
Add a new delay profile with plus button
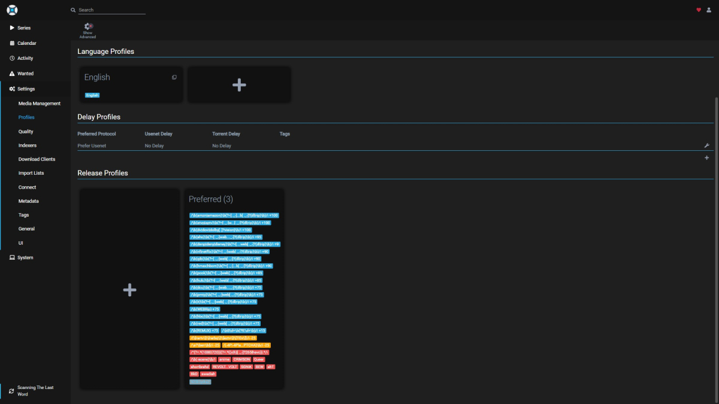click(706, 157)
